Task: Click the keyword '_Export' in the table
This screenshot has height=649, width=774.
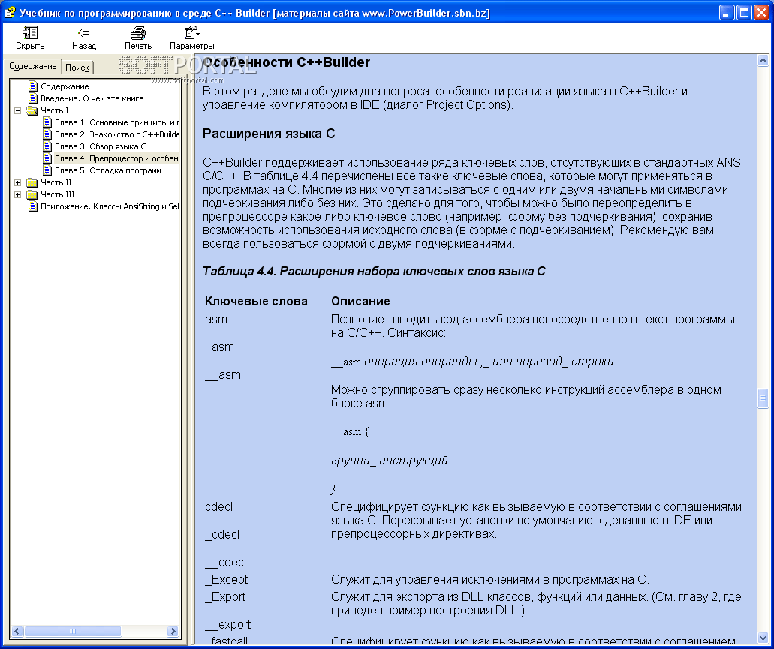Action: (x=225, y=597)
